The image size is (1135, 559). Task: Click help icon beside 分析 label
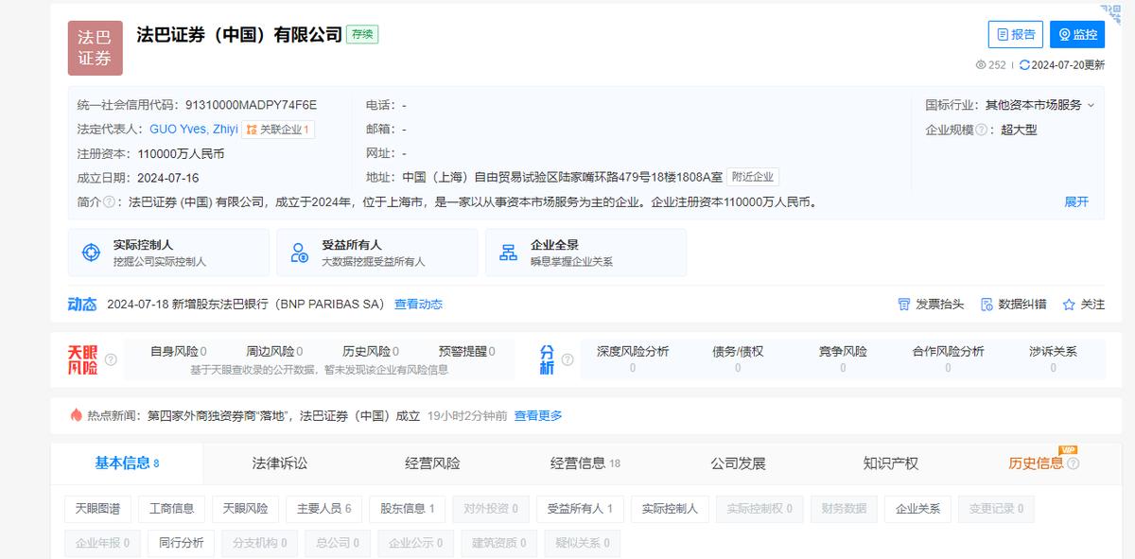click(x=567, y=359)
